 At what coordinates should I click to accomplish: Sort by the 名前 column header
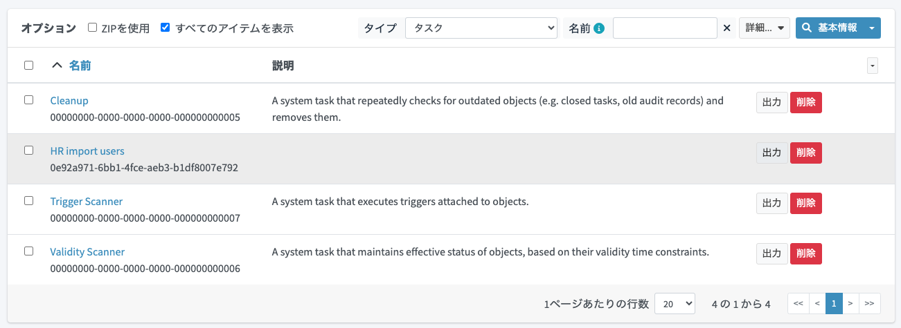80,66
